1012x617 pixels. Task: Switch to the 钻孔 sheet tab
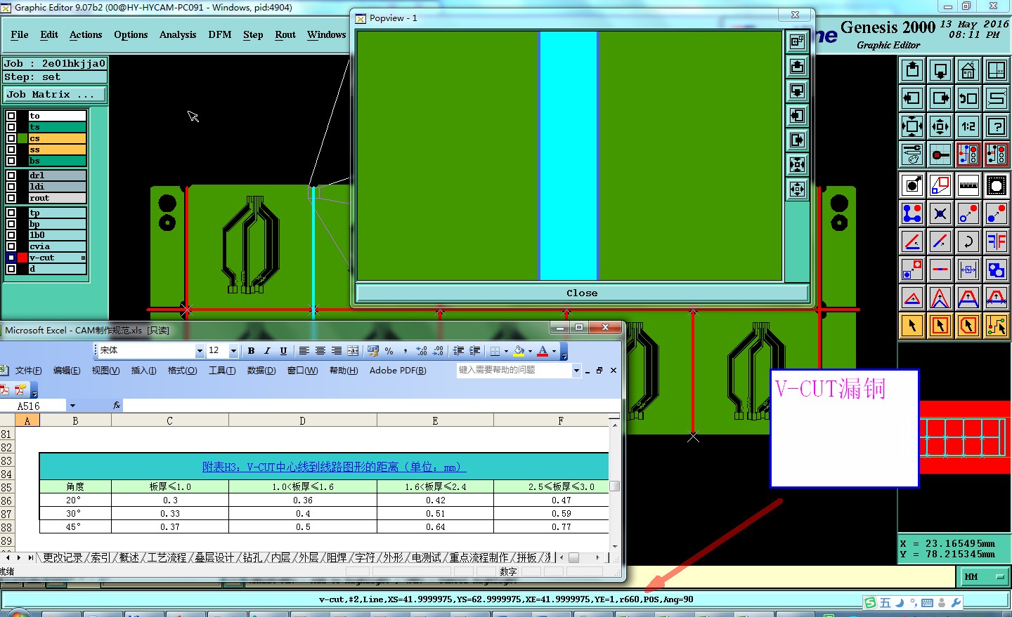pos(252,557)
